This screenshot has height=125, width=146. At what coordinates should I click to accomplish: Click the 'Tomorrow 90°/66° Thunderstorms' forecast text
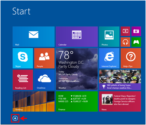click(x=69, y=80)
